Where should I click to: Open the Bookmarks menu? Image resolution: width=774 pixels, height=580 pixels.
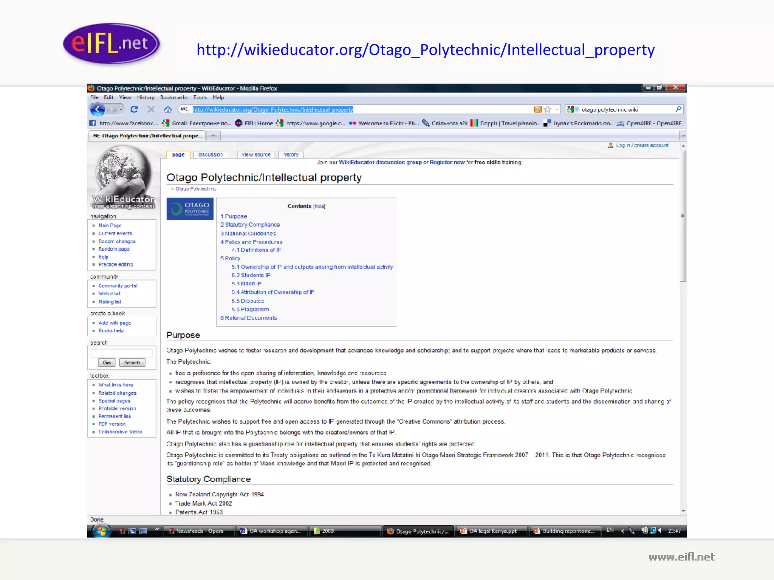[x=173, y=97]
